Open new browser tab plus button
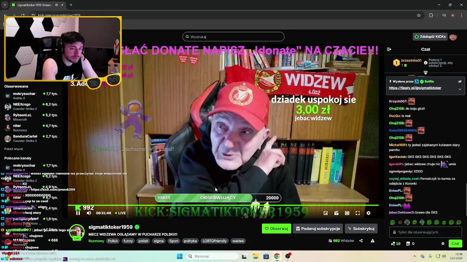The width and height of the screenshot is (467, 262). coord(71,5)
